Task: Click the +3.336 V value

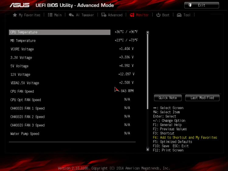Action: pyautogui.click(x=126, y=57)
